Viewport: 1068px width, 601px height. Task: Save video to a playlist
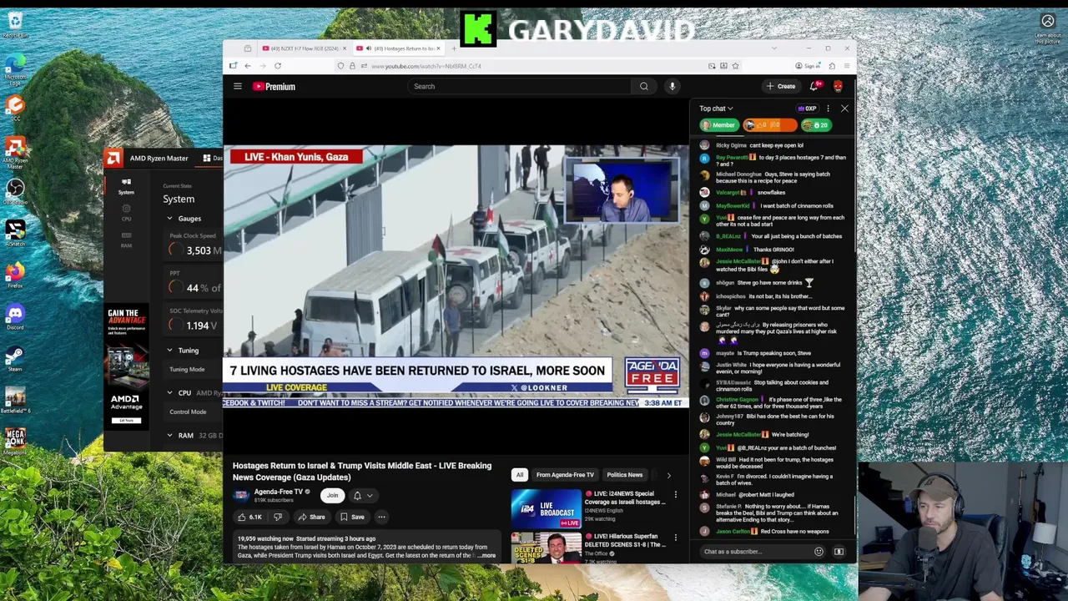352,517
